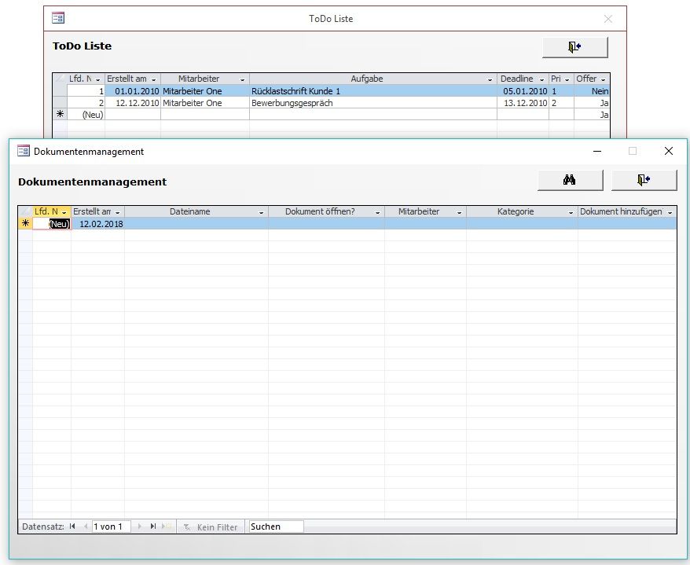690x565 pixels.
Task: Minimize the Dokumentenmanagement window
Action: pyautogui.click(x=597, y=152)
